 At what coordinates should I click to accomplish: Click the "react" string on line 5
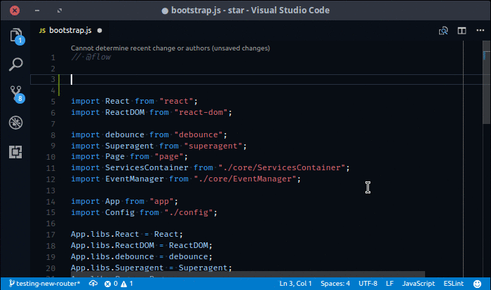(x=176, y=101)
